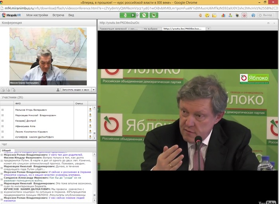Click chat scroll down arrow

94,200
